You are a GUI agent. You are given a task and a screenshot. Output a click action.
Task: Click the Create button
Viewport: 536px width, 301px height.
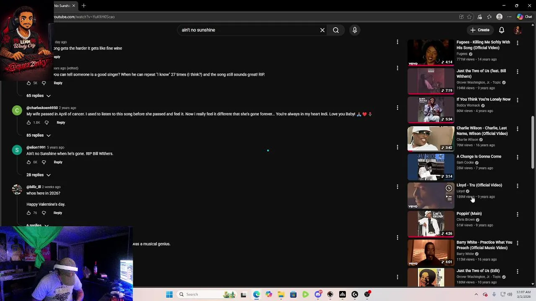click(479, 30)
